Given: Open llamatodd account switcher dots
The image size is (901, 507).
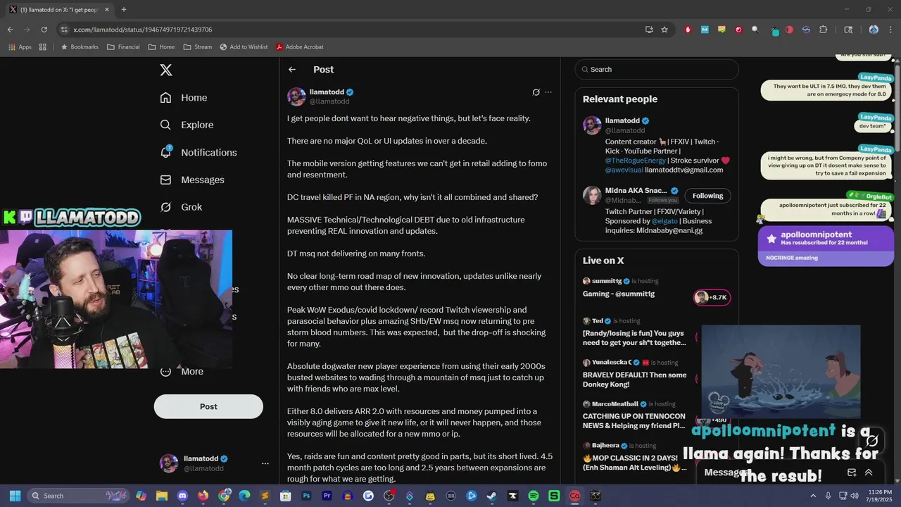Looking at the screenshot, I should click(x=265, y=463).
